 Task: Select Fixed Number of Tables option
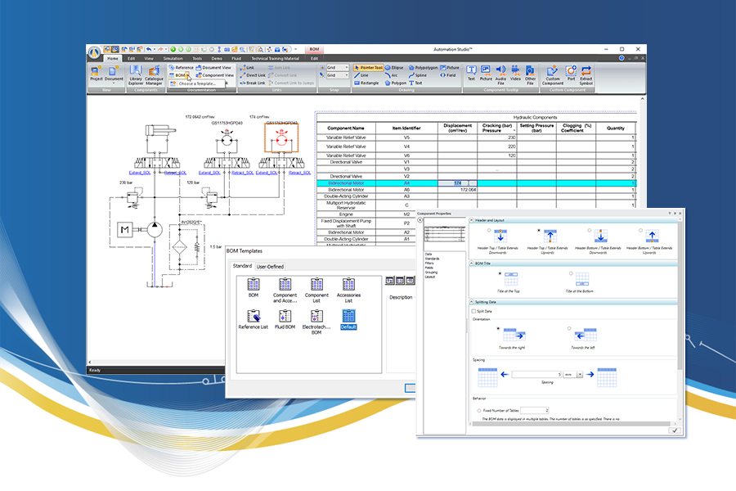478,411
